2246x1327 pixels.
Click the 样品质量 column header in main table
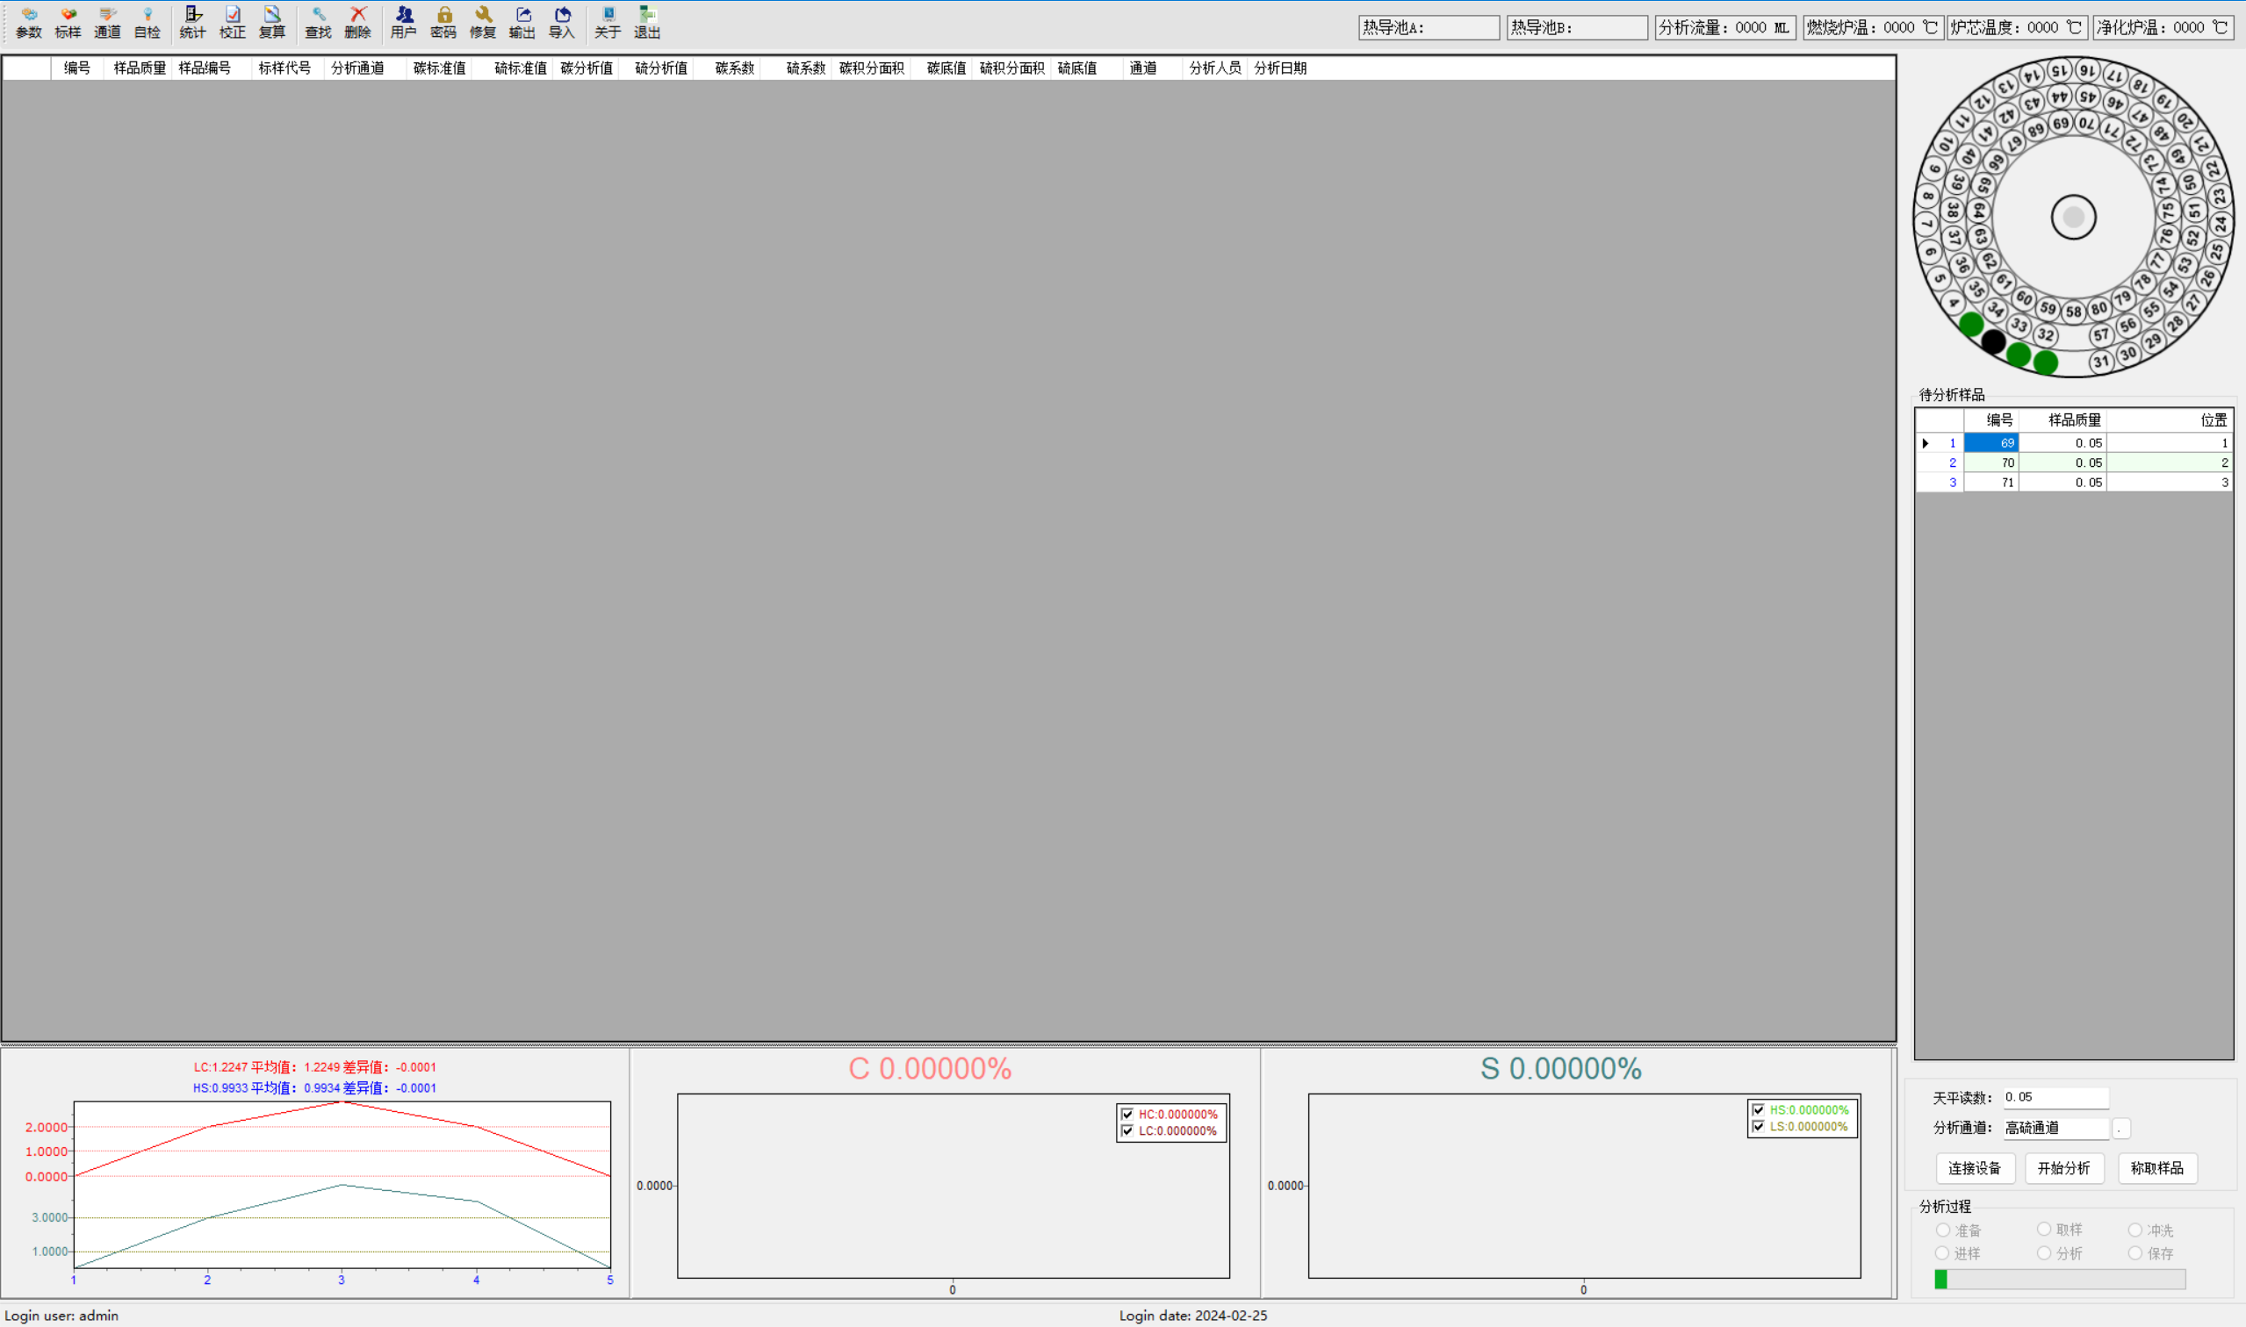(x=140, y=68)
